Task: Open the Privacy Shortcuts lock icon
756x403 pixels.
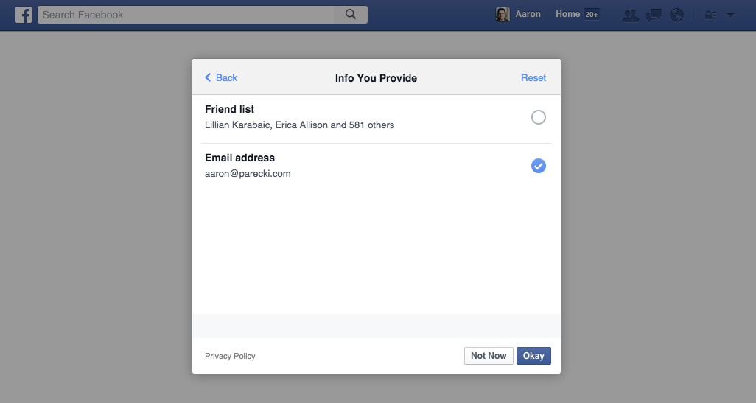Action: 710,15
